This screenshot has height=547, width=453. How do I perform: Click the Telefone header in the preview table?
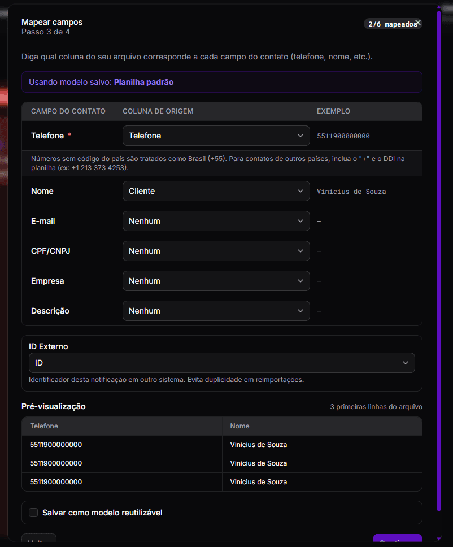click(x=44, y=426)
